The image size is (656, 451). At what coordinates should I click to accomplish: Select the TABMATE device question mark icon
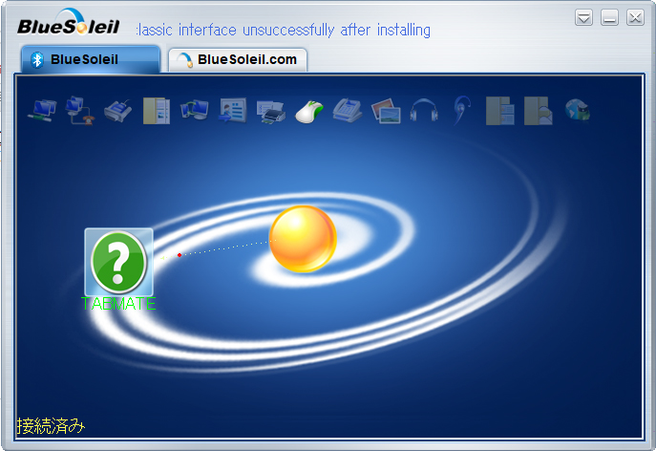(118, 262)
